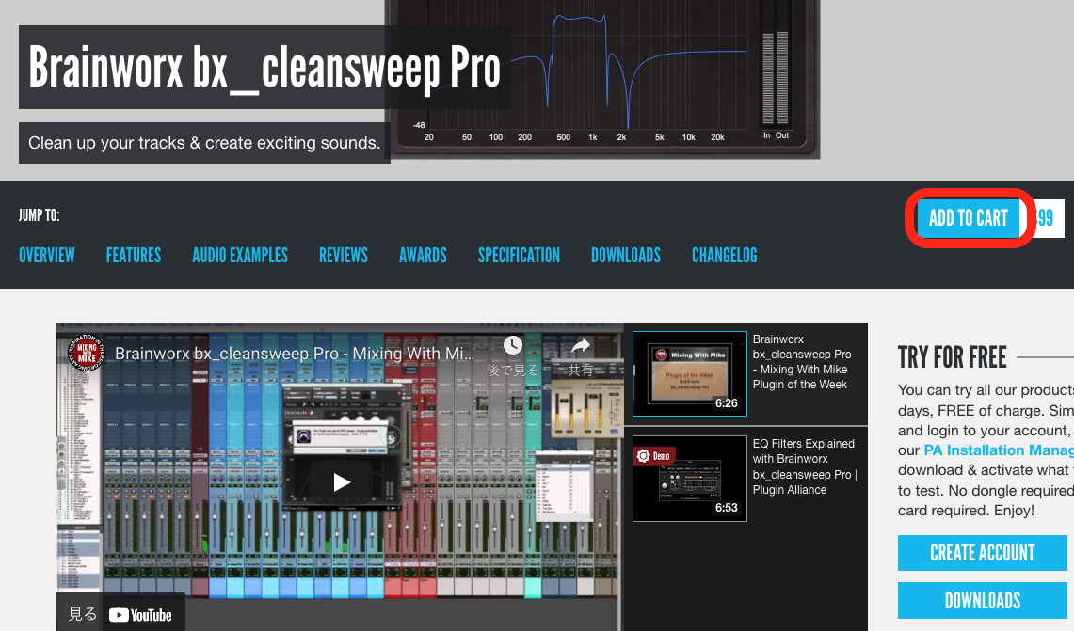Open the PA Installation Manager link
The width and height of the screenshot is (1074, 631).
tap(999, 450)
